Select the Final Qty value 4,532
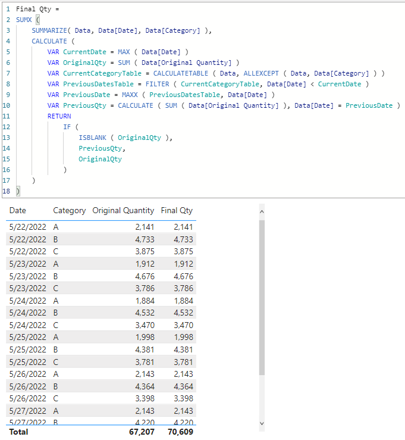Viewport: 405px width, 440px height. pos(184,313)
